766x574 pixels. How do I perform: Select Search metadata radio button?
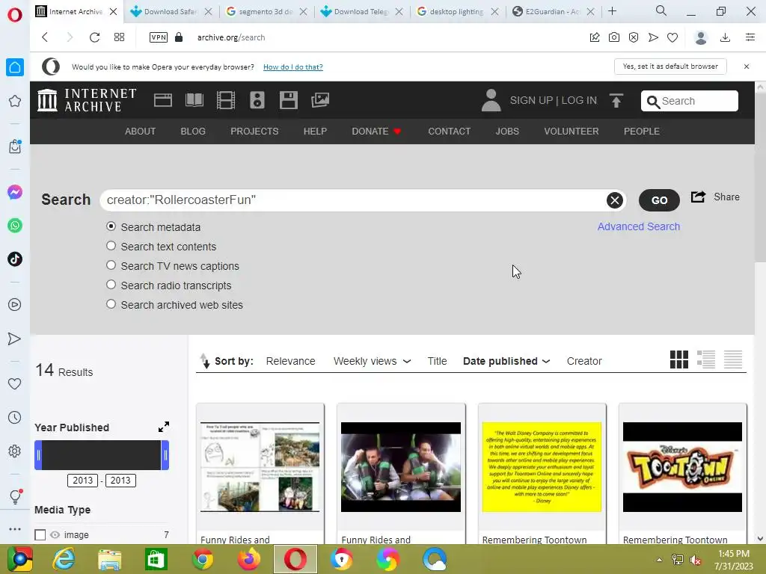point(111,226)
